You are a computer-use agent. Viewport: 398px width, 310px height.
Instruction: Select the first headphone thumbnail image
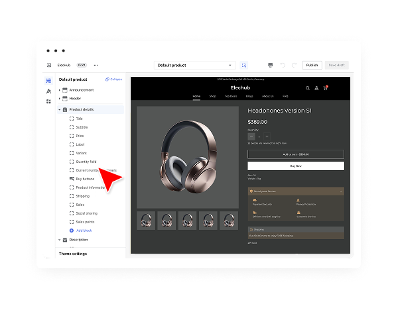coord(146,221)
